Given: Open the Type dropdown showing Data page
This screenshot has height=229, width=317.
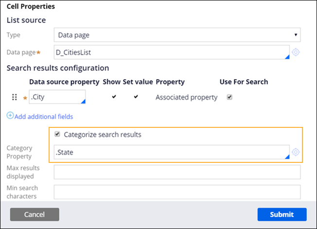Looking at the screenshot, I should [177, 35].
